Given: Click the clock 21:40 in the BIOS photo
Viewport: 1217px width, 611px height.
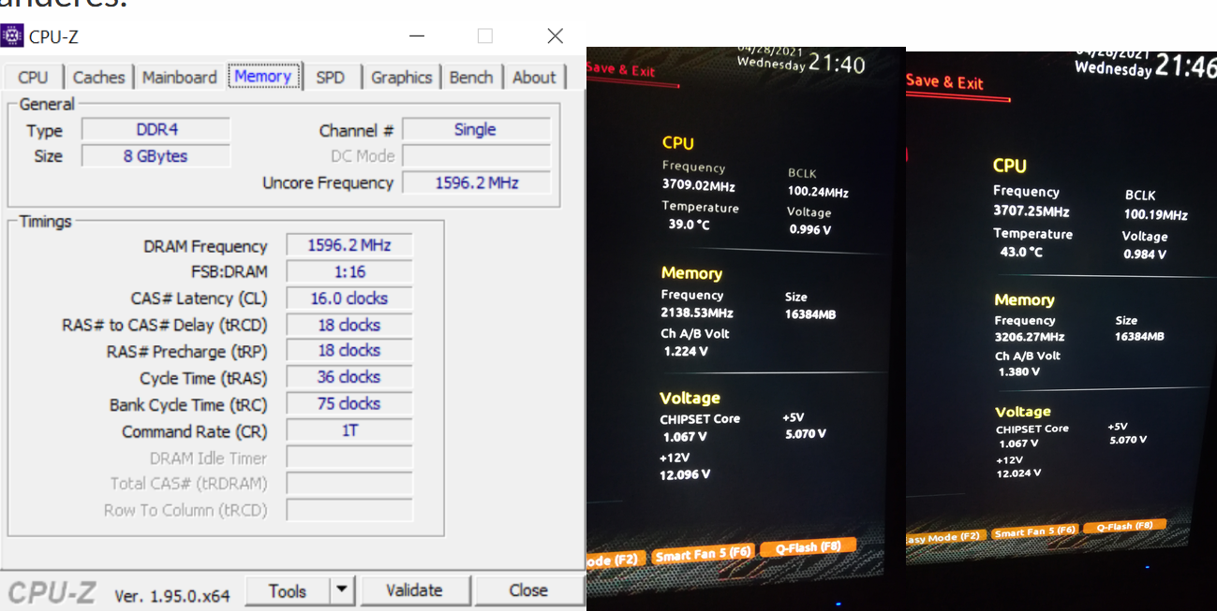Looking at the screenshot, I should 837,64.
